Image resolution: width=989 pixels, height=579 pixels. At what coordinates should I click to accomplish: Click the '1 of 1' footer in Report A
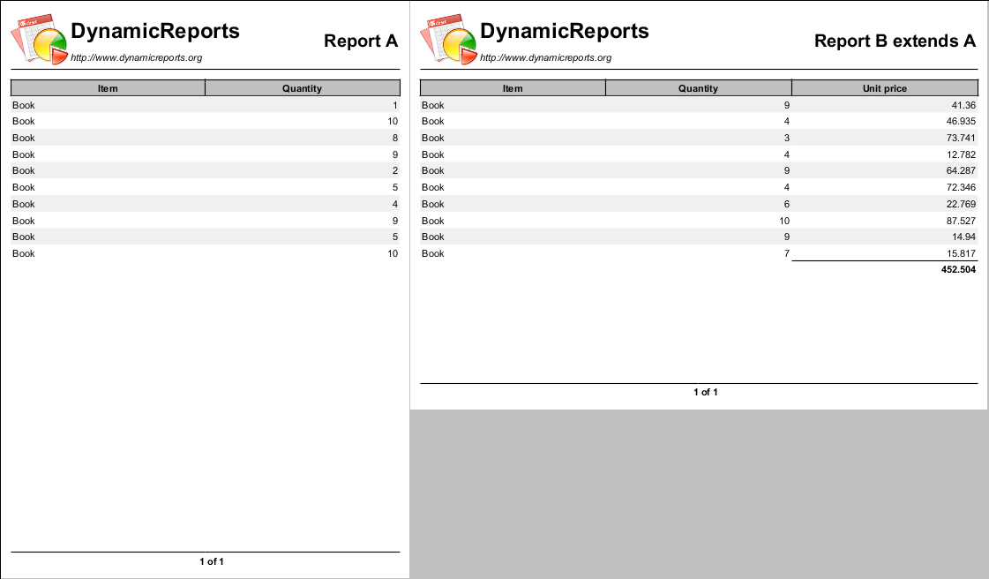[212, 561]
